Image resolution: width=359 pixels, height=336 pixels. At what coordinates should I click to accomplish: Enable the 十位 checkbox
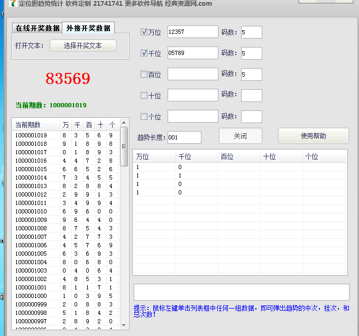tap(144, 96)
